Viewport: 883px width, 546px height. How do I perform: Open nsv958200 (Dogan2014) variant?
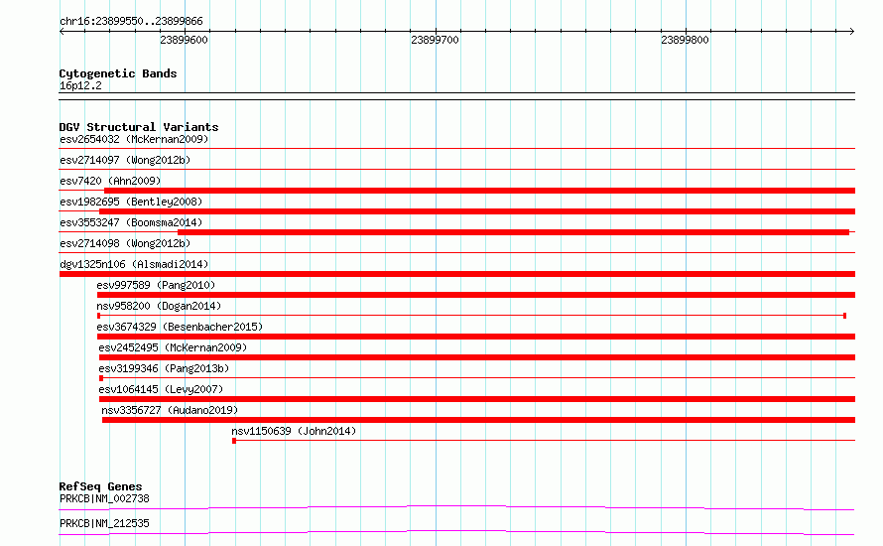pyautogui.click(x=159, y=306)
